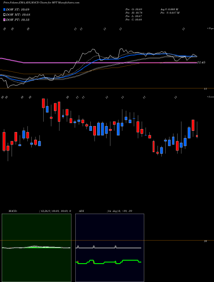
Task: Select the 'DOW MT: 10.68' legend label
Action: click(18, 15)
